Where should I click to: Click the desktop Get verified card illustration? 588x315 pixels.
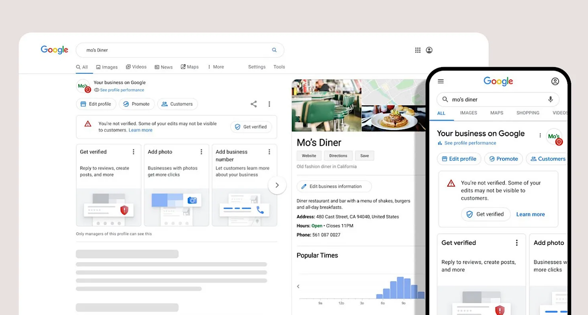coord(109,208)
